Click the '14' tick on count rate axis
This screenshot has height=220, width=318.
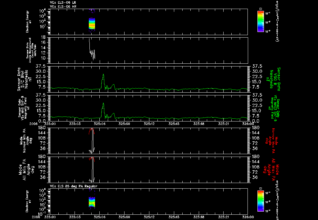tap(43, 48)
